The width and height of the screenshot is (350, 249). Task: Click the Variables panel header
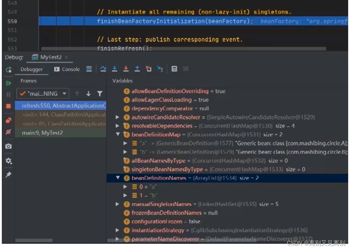(122, 81)
